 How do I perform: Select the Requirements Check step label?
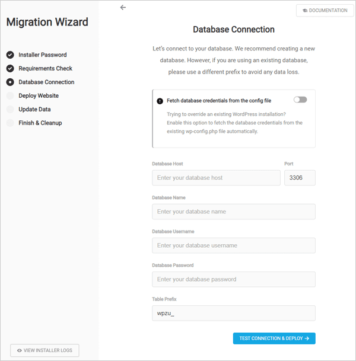[46, 68]
